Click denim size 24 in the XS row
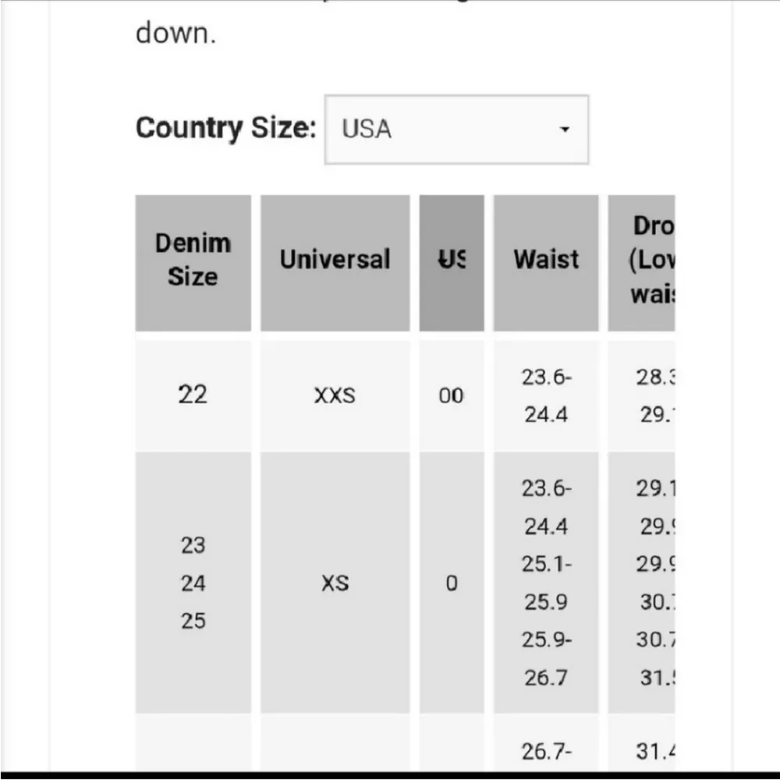 click(x=193, y=583)
